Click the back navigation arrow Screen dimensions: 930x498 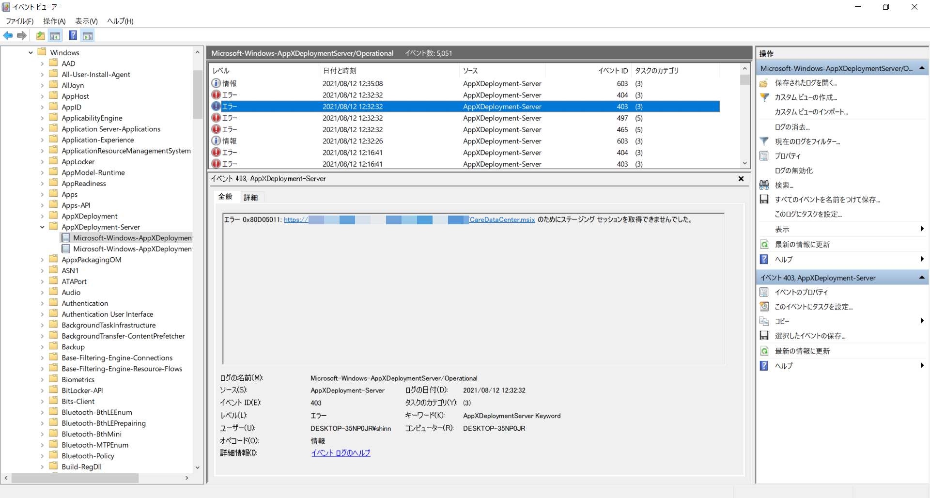click(8, 35)
